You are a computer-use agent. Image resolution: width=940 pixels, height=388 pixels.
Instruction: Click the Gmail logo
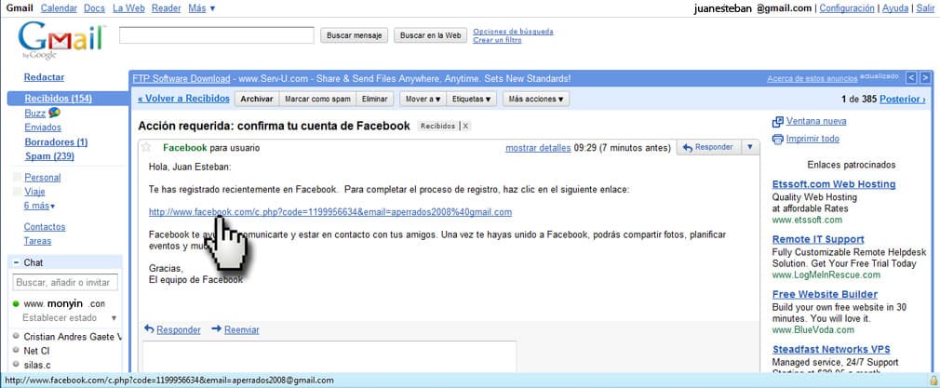click(x=60, y=41)
